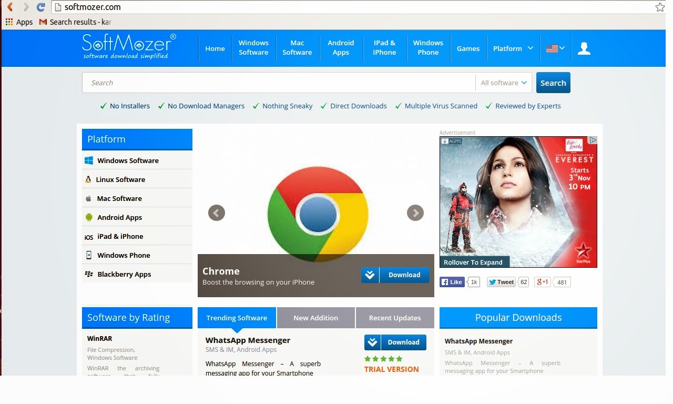Click the Platform sidebar heading

(x=137, y=139)
